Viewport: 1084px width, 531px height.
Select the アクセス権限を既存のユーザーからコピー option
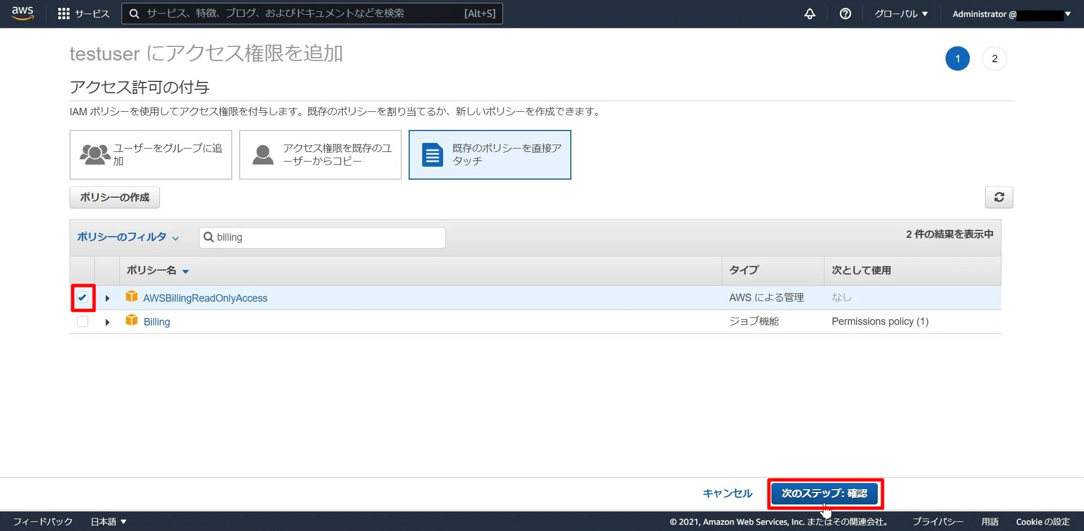(320, 155)
